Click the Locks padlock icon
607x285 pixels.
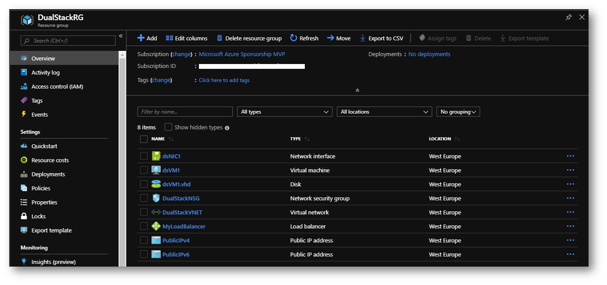point(24,216)
